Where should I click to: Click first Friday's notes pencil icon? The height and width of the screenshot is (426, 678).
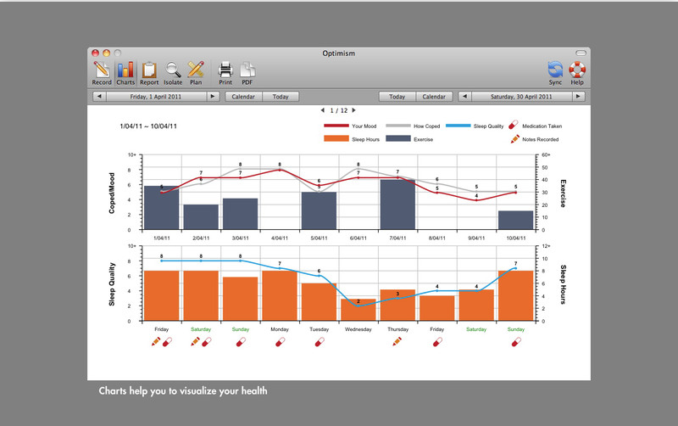click(156, 342)
